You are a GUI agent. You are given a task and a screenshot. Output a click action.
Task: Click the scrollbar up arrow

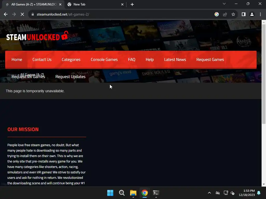264,22
